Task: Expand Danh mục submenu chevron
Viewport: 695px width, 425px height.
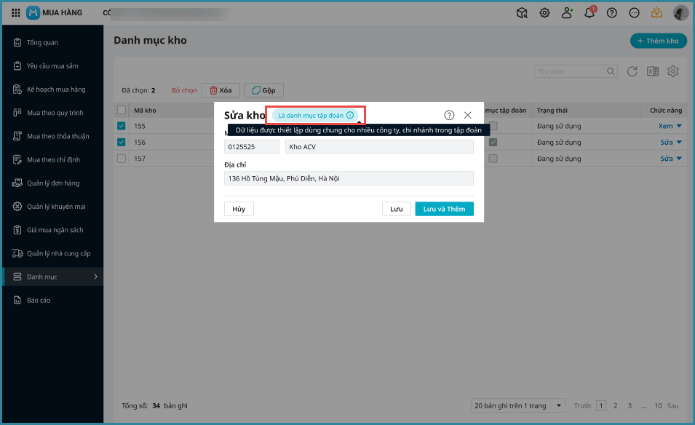Action: [96, 277]
